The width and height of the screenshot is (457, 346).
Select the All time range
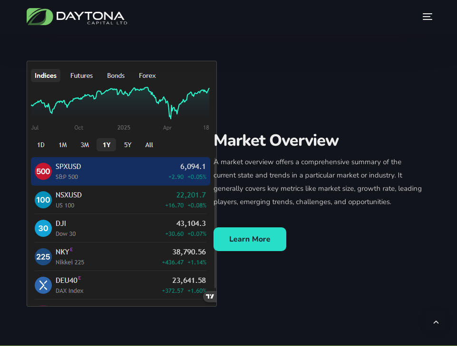pyautogui.click(x=149, y=145)
